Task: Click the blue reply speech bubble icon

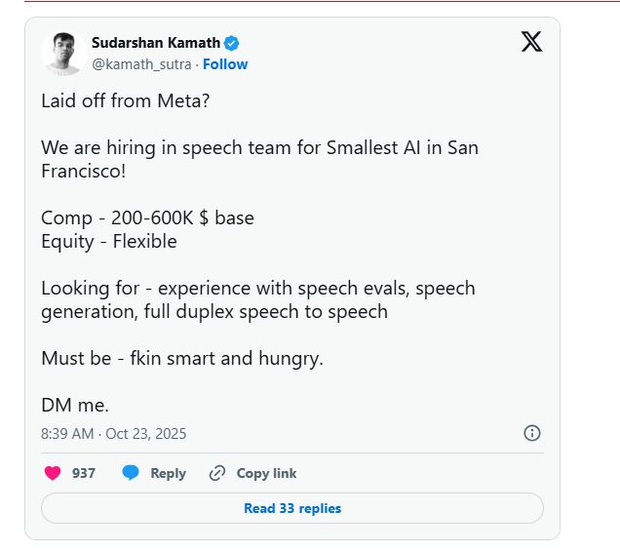Action: coord(131,473)
